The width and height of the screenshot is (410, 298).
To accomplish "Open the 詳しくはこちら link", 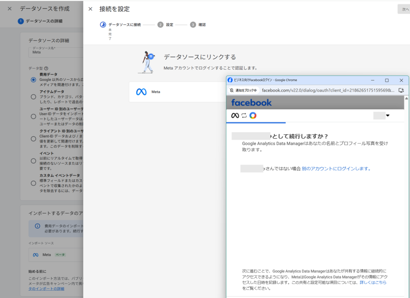I will tap(373, 282).
